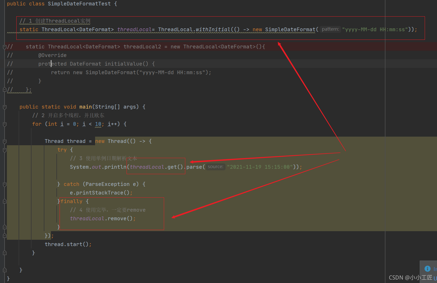This screenshot has height=283, width=437.
Task: Click the main method closing fold marker
Action: [x=5, y=270]
